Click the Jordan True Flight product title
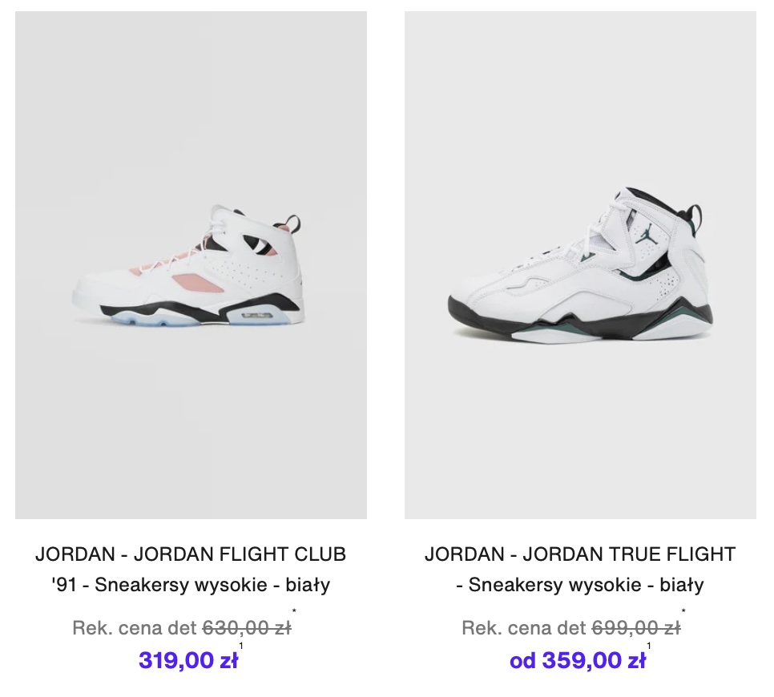The image size is (774, 697). point(580,554)
